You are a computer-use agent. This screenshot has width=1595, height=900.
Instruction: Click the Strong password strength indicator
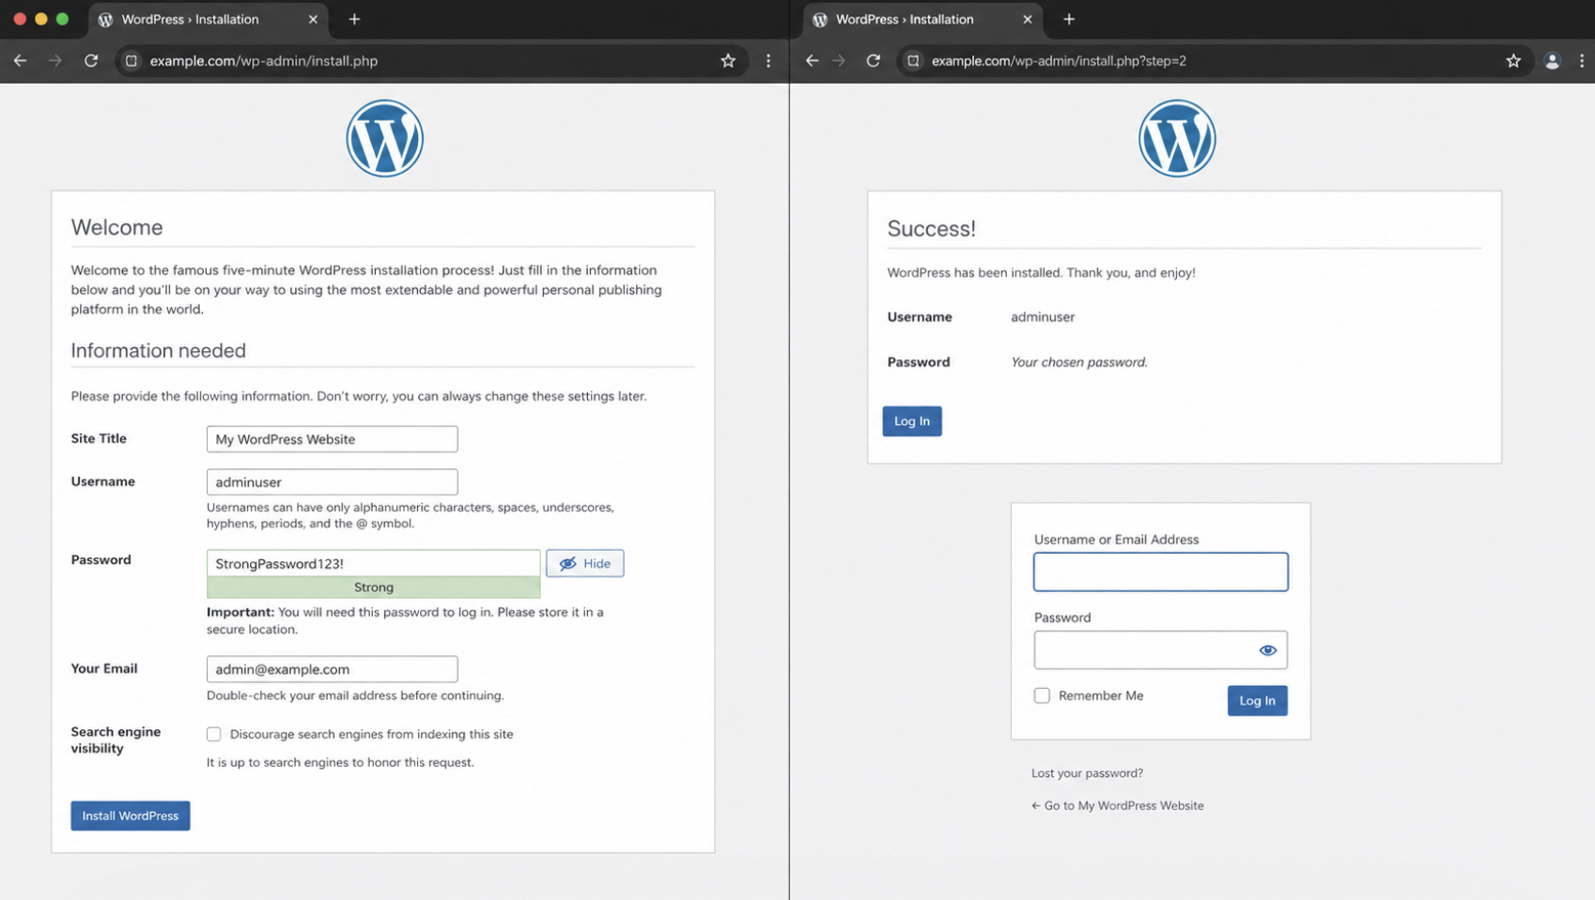coord(373,587)
